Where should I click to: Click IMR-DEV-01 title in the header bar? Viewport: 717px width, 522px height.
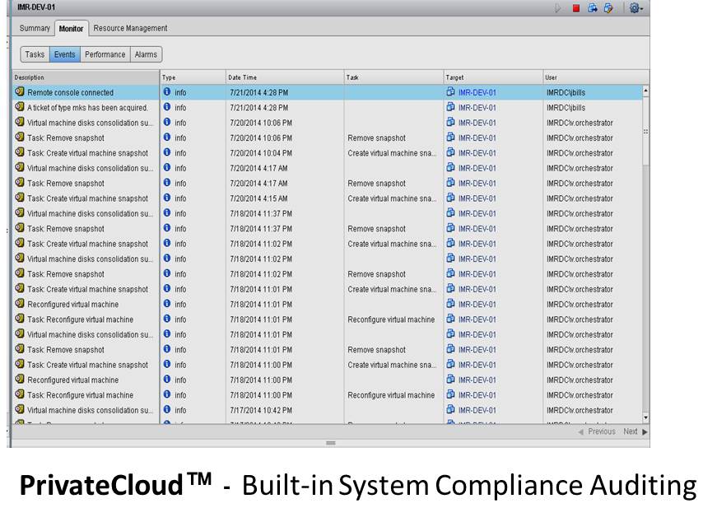tap(36, 7)
